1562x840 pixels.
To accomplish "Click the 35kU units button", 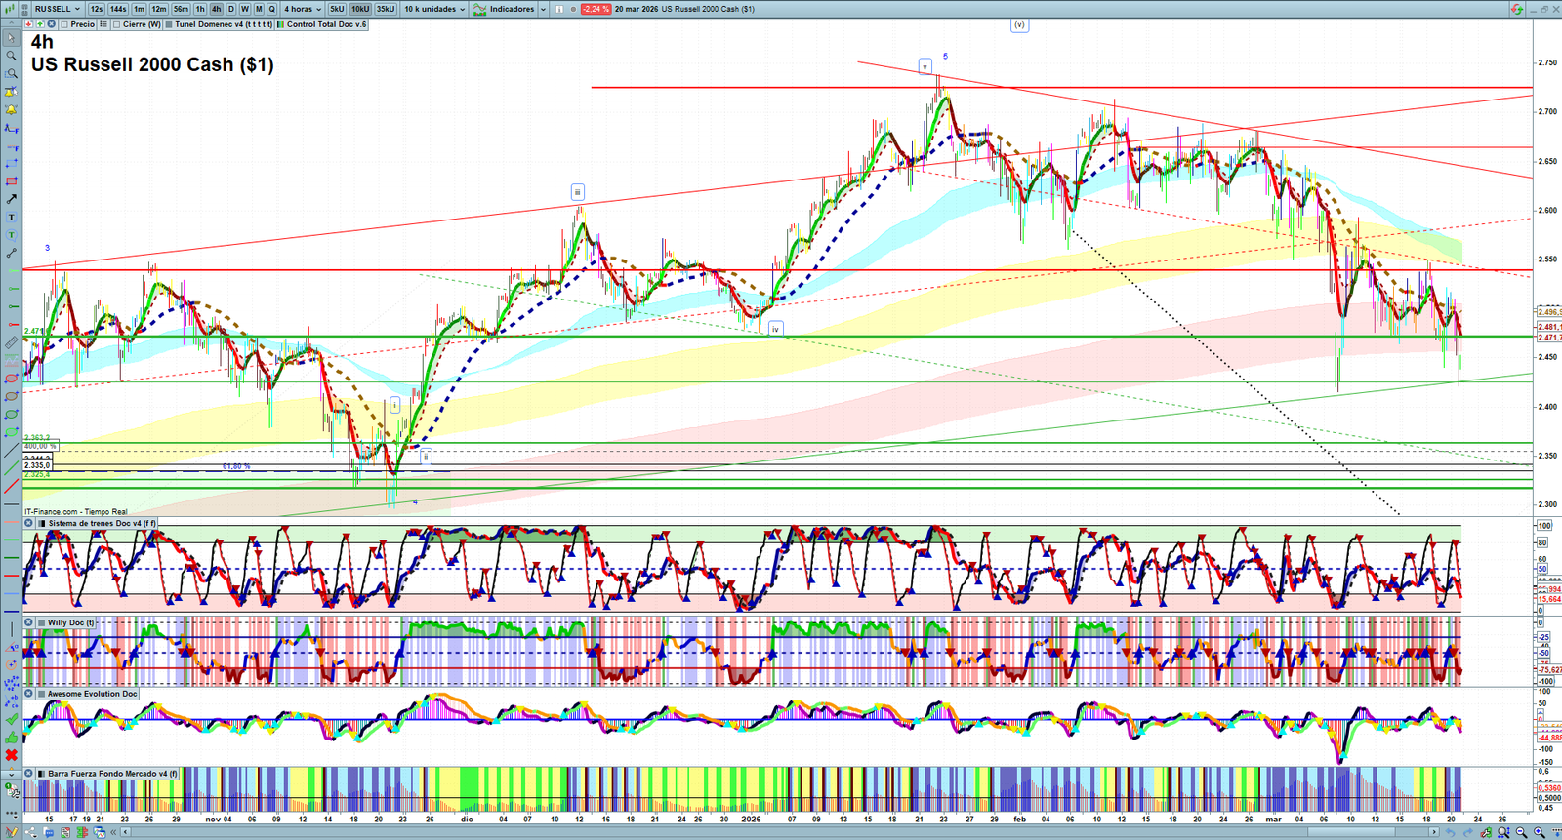I will (386, 9).
